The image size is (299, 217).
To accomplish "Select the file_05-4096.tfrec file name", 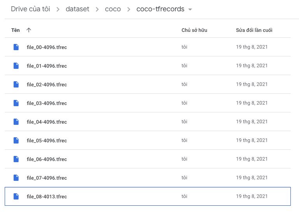I will (47, 140).
